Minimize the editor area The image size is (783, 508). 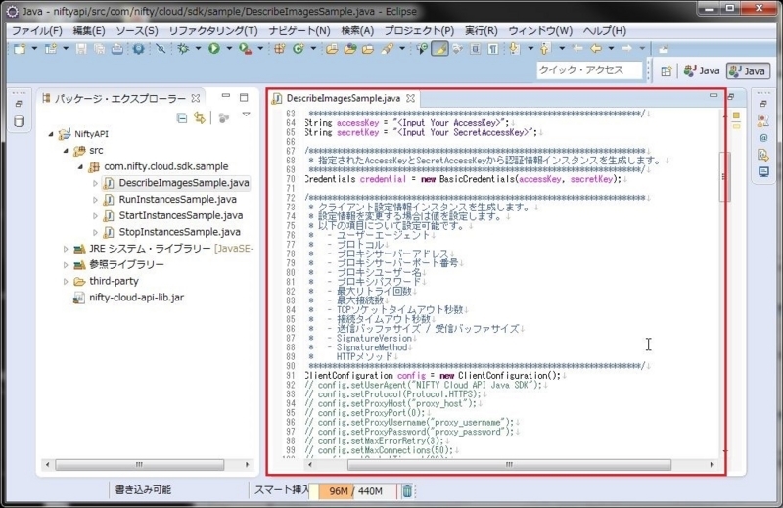coord(714,95)
